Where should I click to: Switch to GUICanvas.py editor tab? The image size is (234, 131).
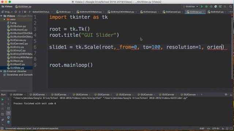pyautogui.click(x=150, y=12)
